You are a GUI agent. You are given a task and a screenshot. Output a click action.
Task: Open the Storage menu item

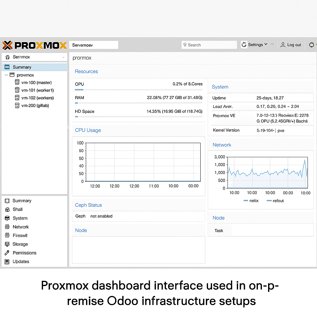tap(20, 244)
